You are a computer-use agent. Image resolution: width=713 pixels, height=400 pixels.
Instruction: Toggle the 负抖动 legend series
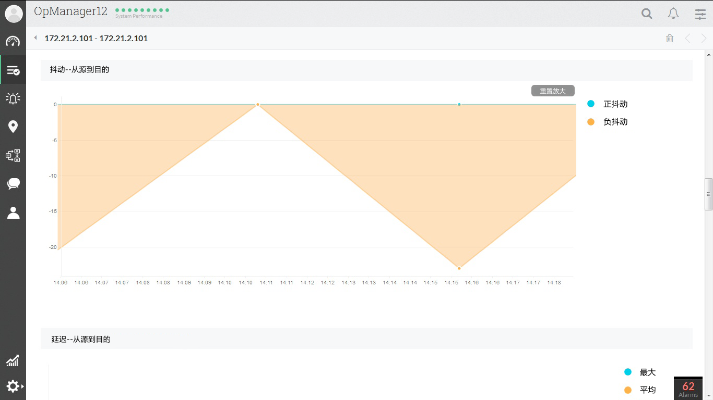607,121
